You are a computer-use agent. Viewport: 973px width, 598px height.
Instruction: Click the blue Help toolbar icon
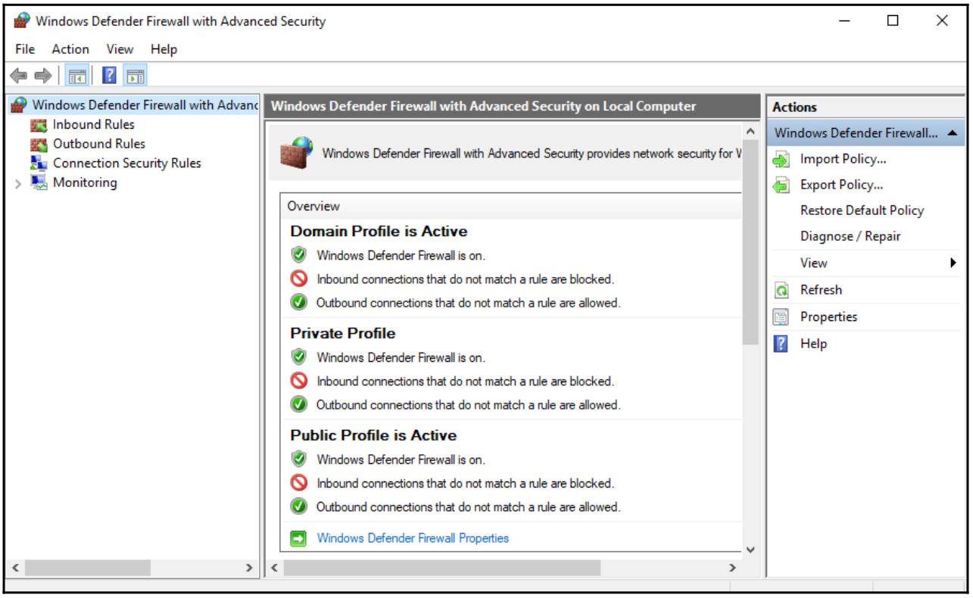pyautogui.click(x=110, y=75)
